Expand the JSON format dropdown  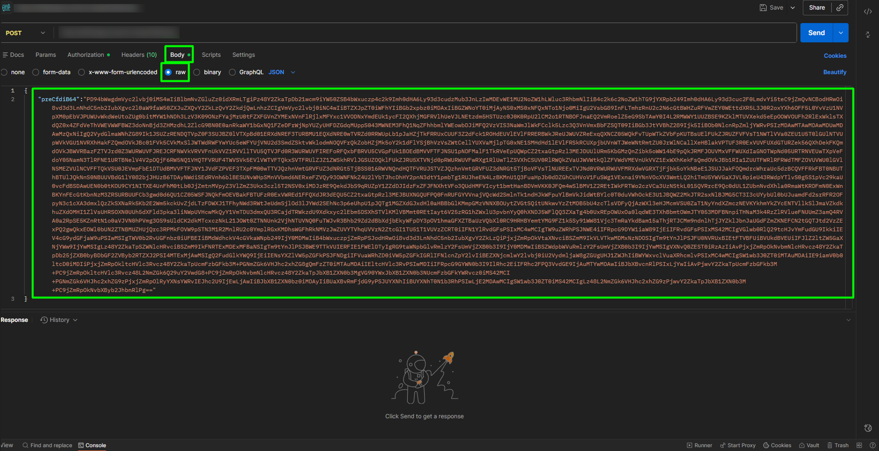(x=293, y=72)
